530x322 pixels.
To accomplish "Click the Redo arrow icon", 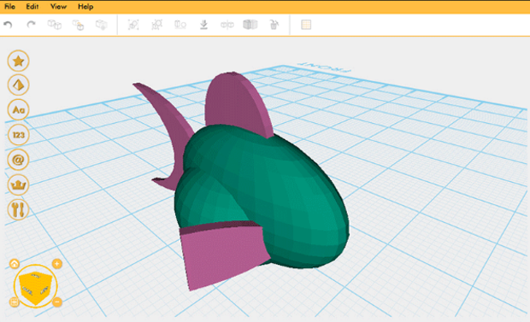I will 31,25.
